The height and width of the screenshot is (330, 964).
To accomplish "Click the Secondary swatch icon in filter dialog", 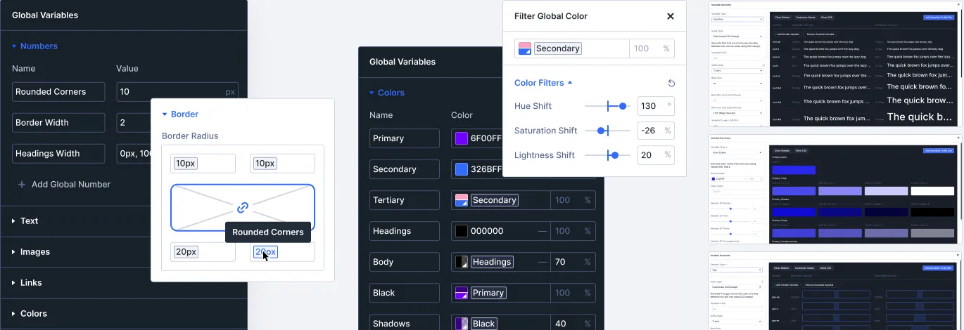I will (525, 48).
